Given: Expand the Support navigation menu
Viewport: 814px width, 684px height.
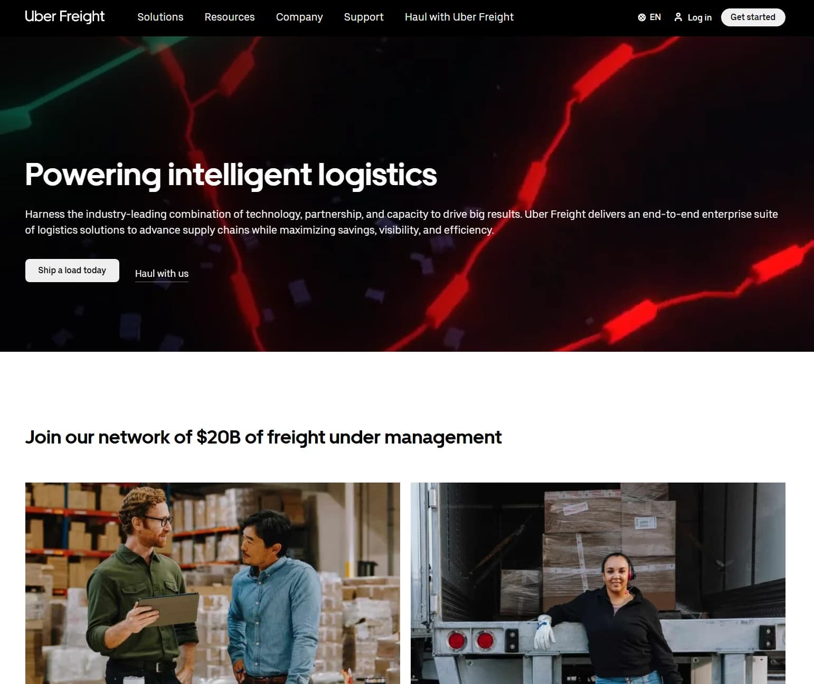Looking at the screenshot, I should [x=364, y=17].
